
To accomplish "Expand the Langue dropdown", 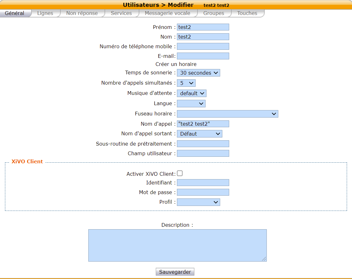I will coord(191,104).
